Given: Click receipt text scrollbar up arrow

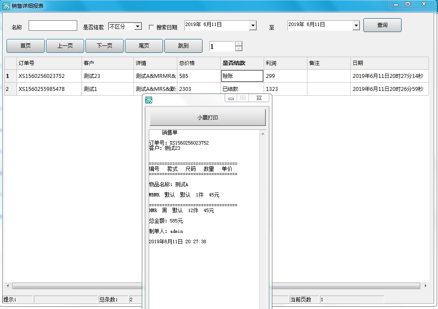Looking at the screenshot, I should (263, 134).
